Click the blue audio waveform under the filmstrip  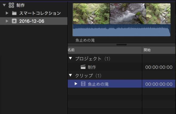[121, 31]
